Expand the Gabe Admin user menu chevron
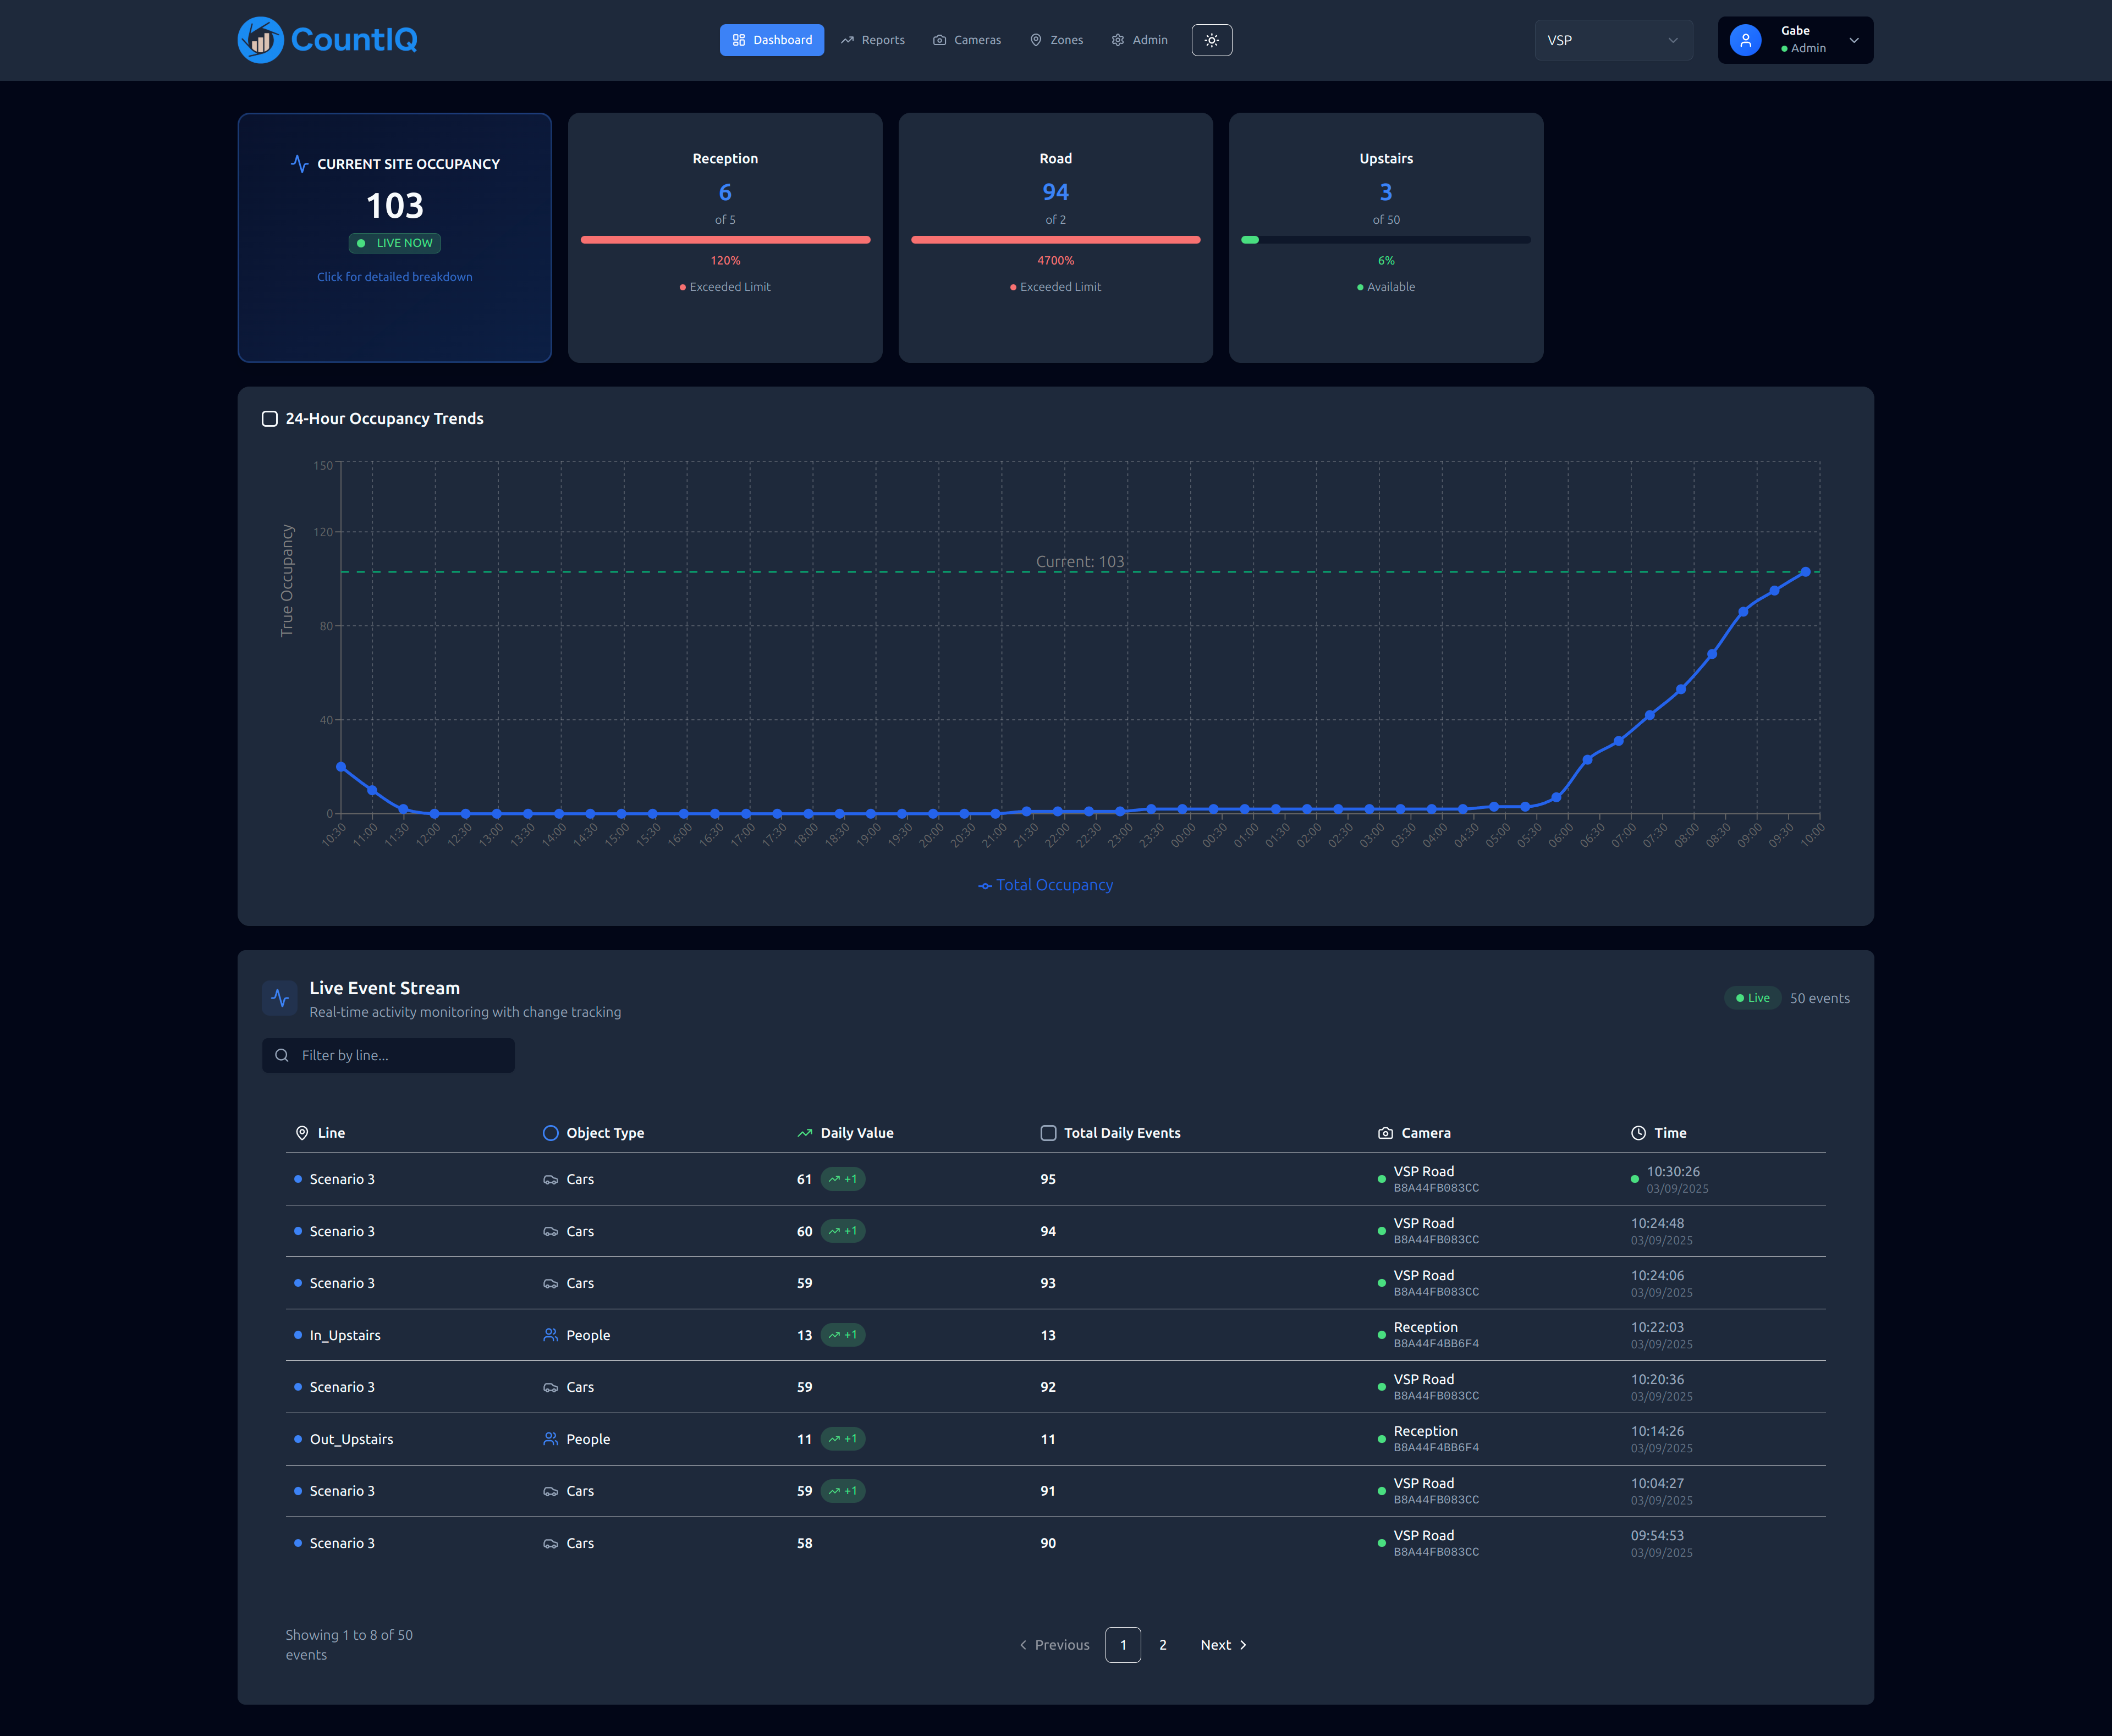This screenshot has height=1736, width=2112. pyautogui.click(x=1853, y=40)
